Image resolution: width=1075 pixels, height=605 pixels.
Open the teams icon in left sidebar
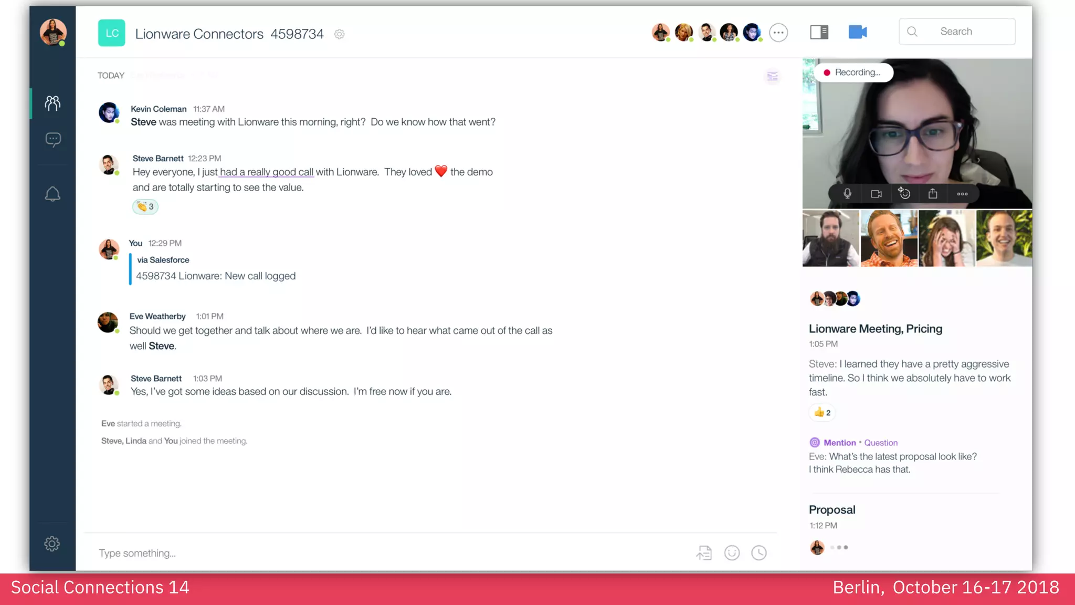[52, 103]
